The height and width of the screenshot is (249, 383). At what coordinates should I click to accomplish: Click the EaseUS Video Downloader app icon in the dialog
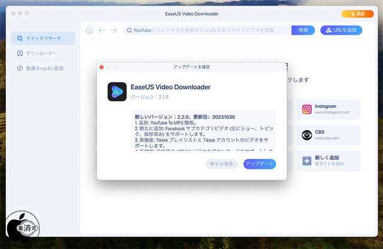coord(117,92)
